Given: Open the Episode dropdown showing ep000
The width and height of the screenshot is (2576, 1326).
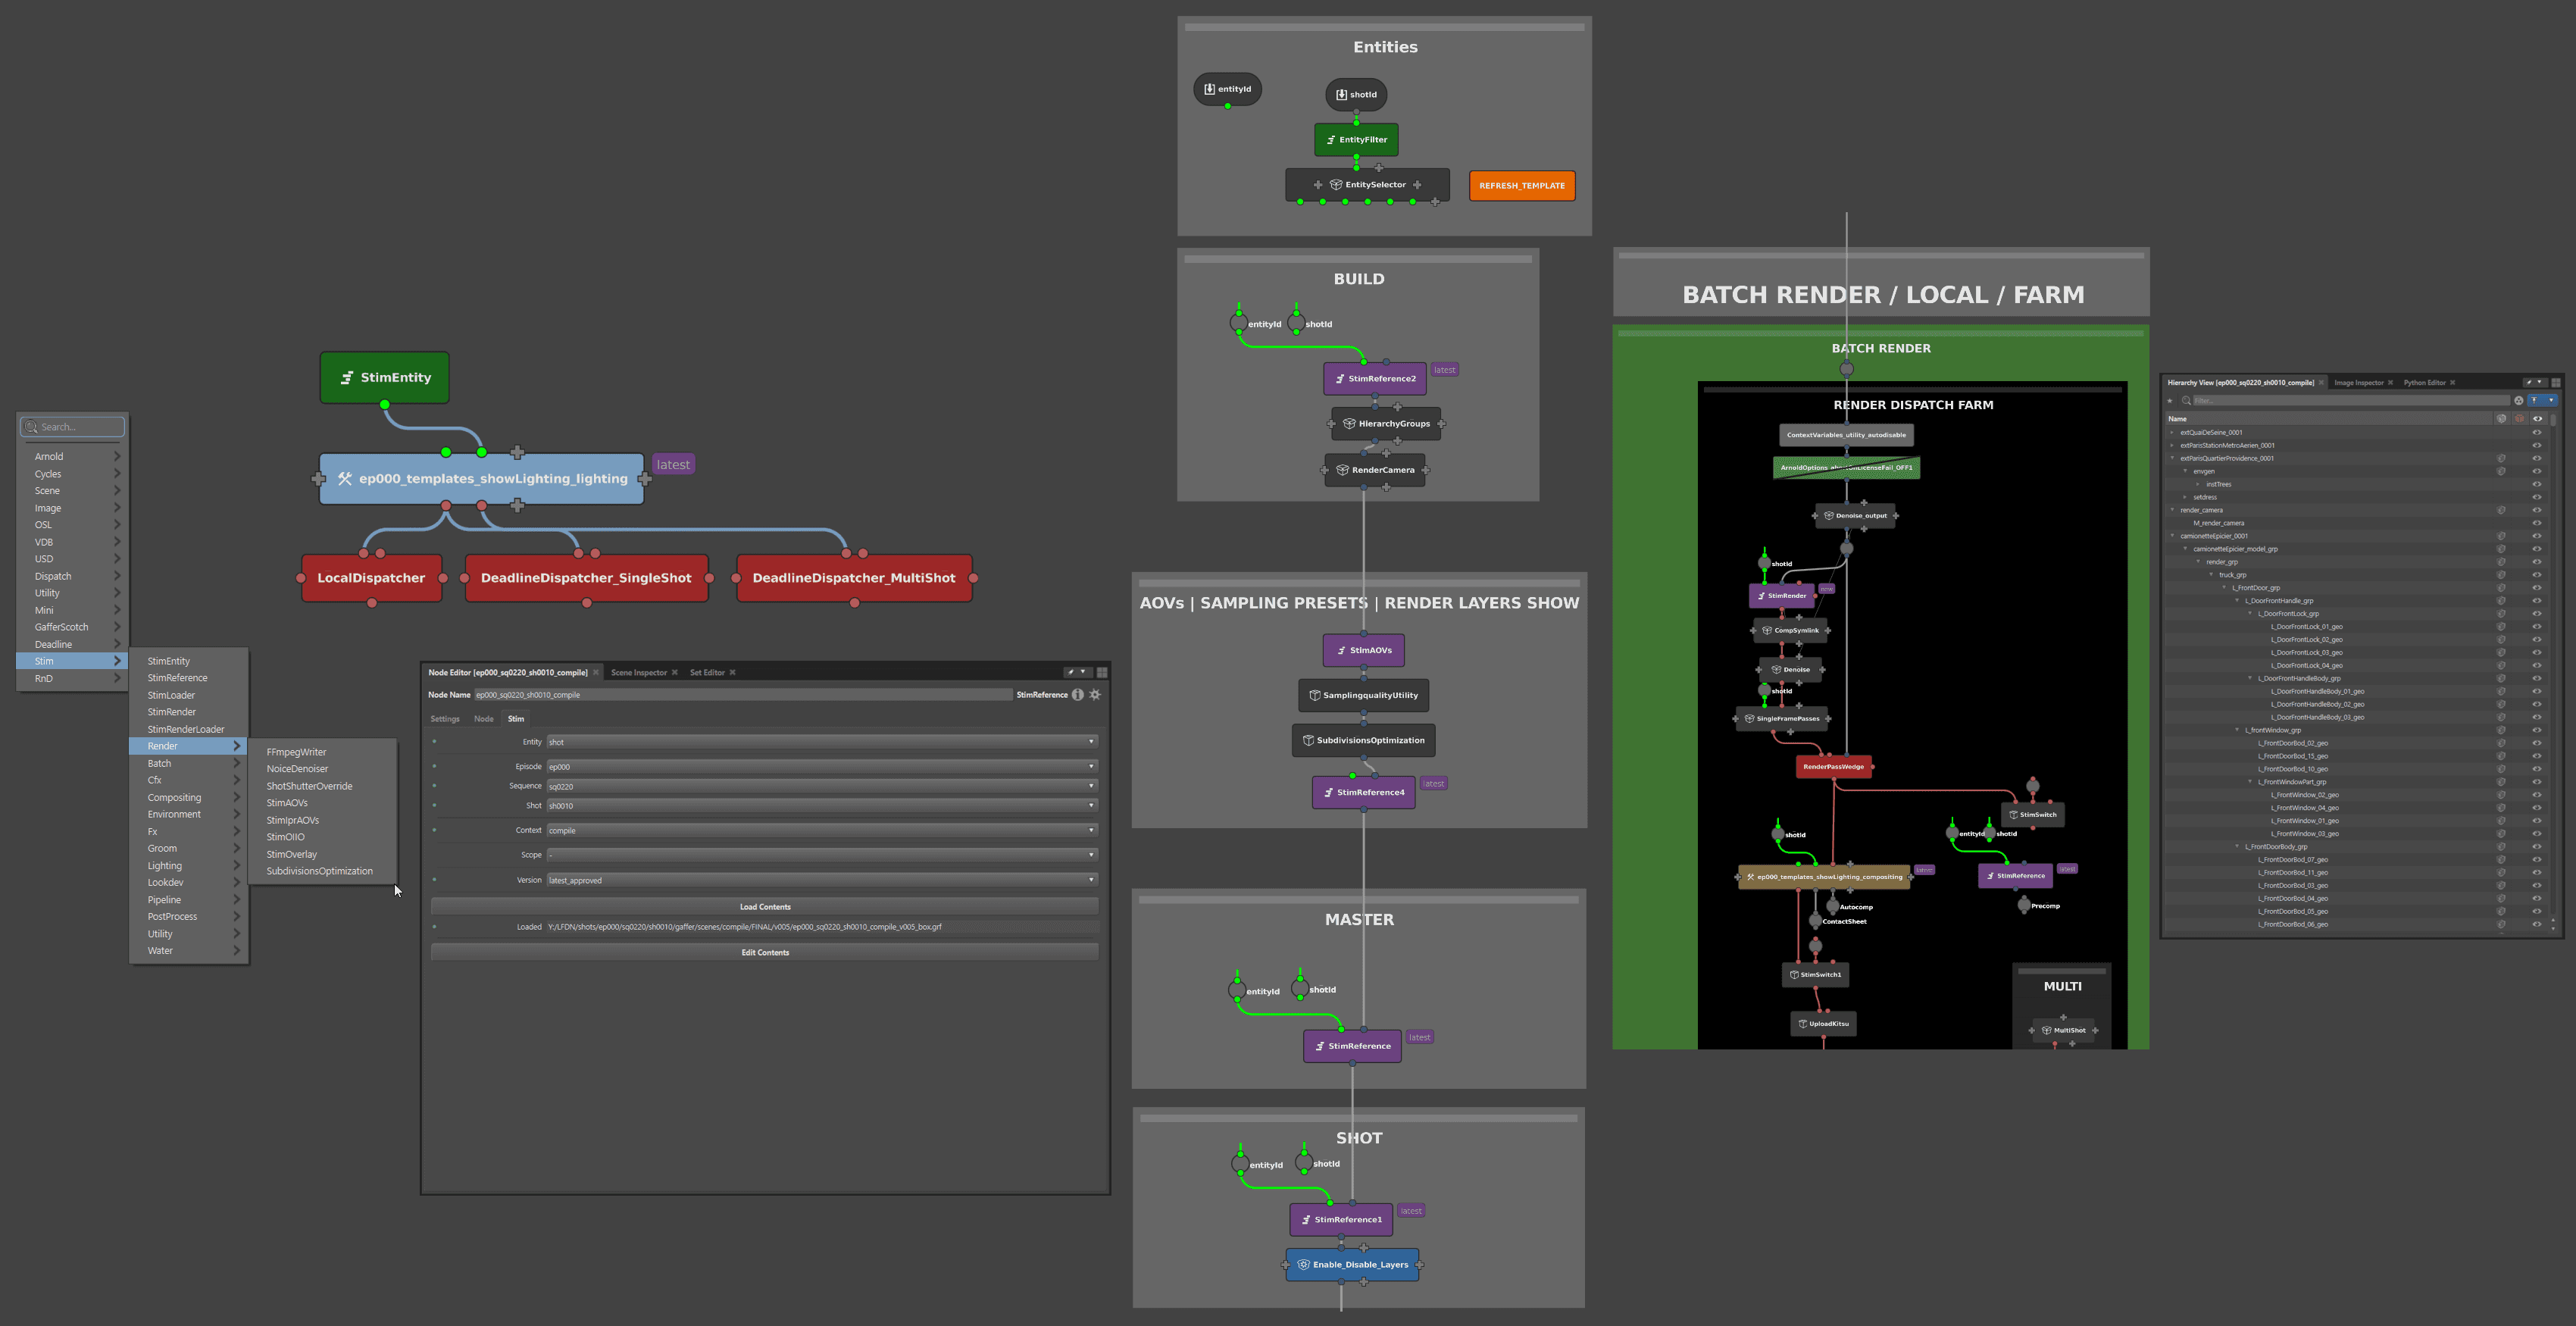Looking at the screenshot, I should [822, 767].
